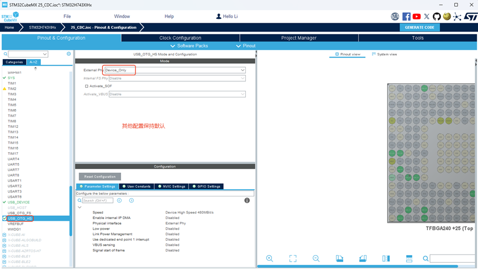Open the GPIO Settings tab
Image resolution: width=478 pixels, height=270 pixels.
(x=206, y=186)
